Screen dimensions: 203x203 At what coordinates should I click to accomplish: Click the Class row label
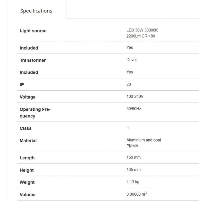click(x=26, y=128)
